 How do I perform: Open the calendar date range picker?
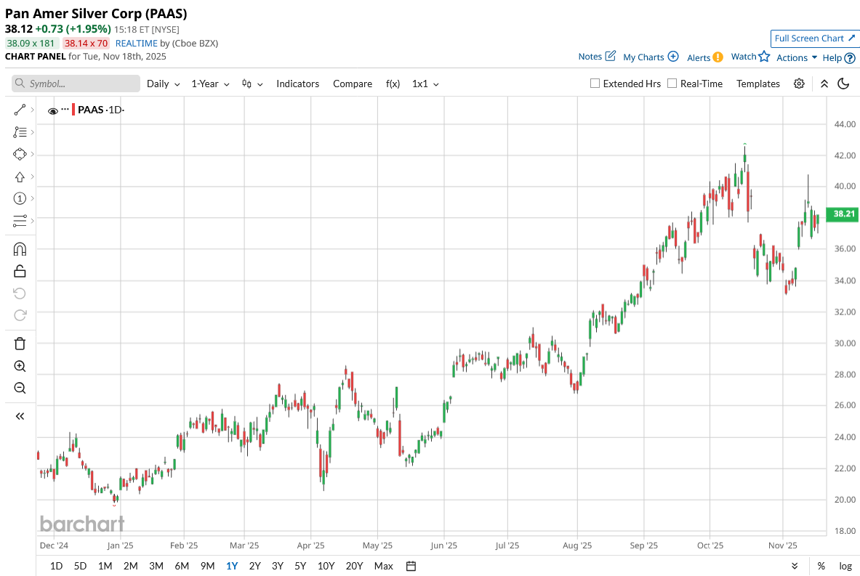coord(411,566)
